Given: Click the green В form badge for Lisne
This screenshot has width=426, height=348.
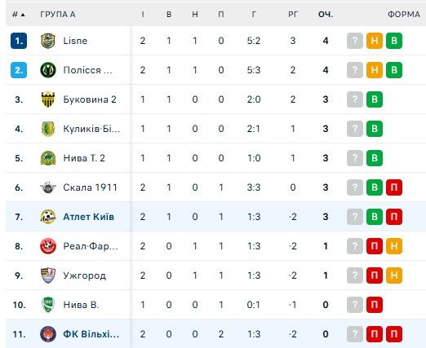Looking at the screenshot, I should point(394,41).
